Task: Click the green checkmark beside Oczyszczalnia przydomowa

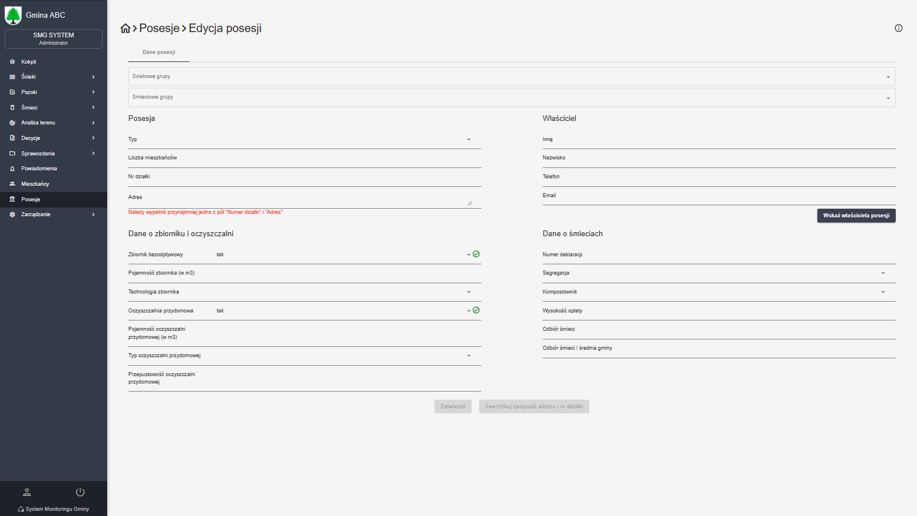Action: [476, 310]
